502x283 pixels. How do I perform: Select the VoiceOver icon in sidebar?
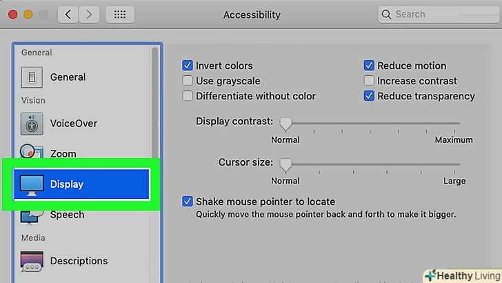[32, 124]
